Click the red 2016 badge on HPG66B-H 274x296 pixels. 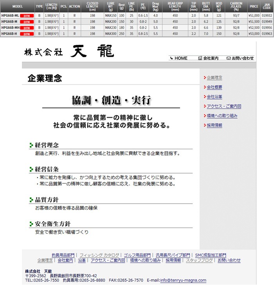tap(27, 34)
